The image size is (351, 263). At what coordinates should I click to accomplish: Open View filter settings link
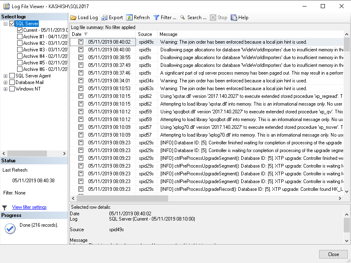(x=29, y=207)
